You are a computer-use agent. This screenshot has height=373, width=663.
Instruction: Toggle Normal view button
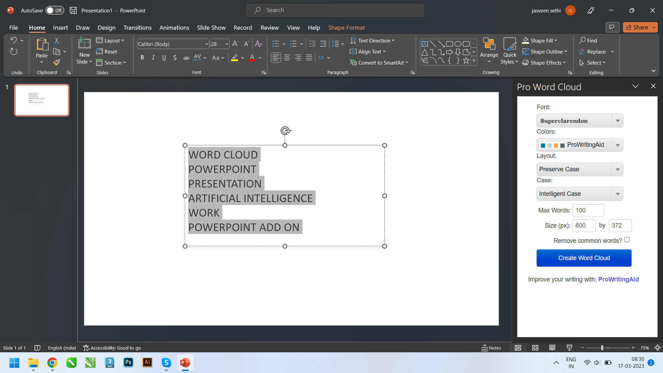tap(518, 348)
